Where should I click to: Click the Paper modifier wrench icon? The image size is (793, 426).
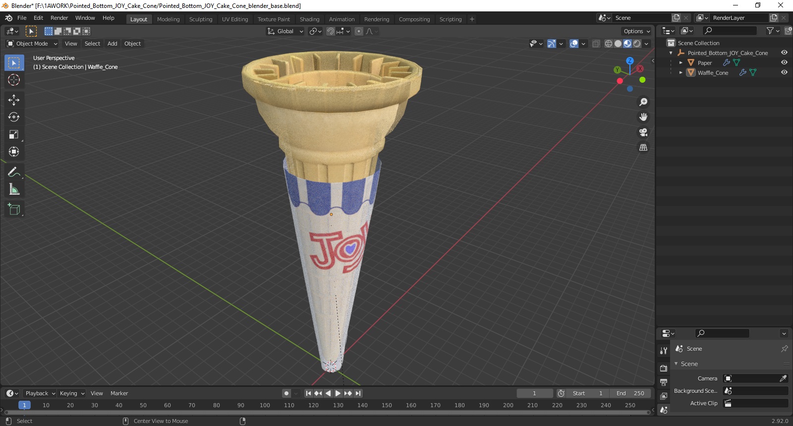coord(726,62)
